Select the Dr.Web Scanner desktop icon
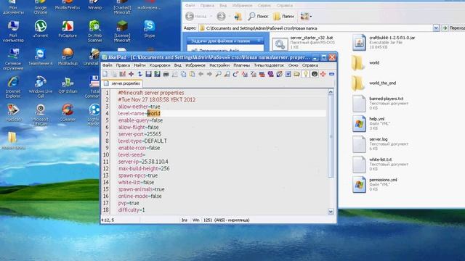This screenshot has height=261, width=465. tap(95, 30)
